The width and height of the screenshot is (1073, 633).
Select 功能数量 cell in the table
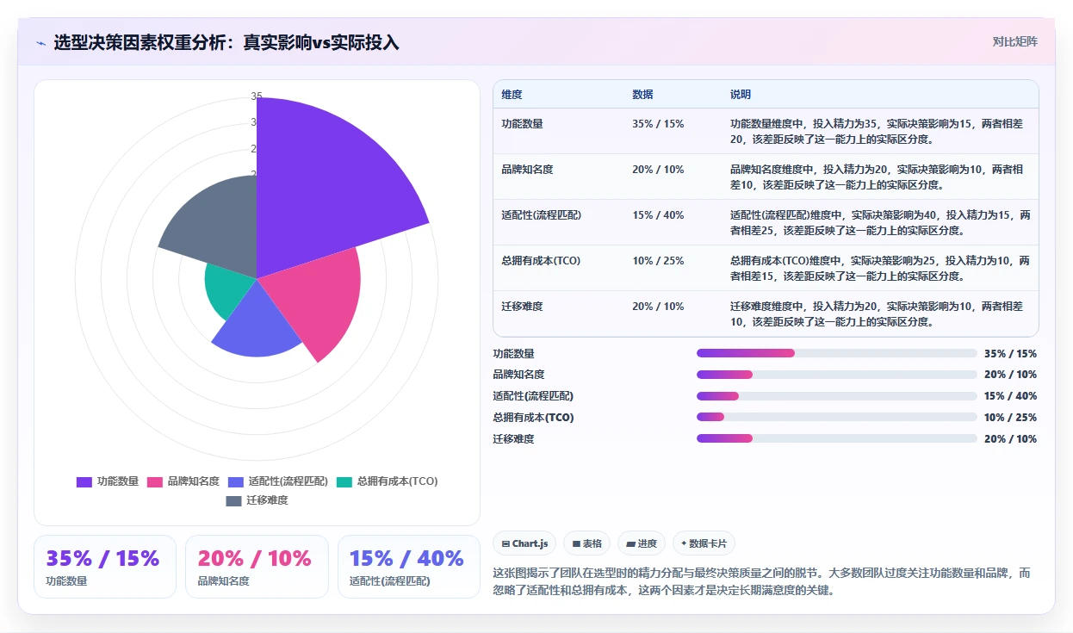(x=522, y=124)
